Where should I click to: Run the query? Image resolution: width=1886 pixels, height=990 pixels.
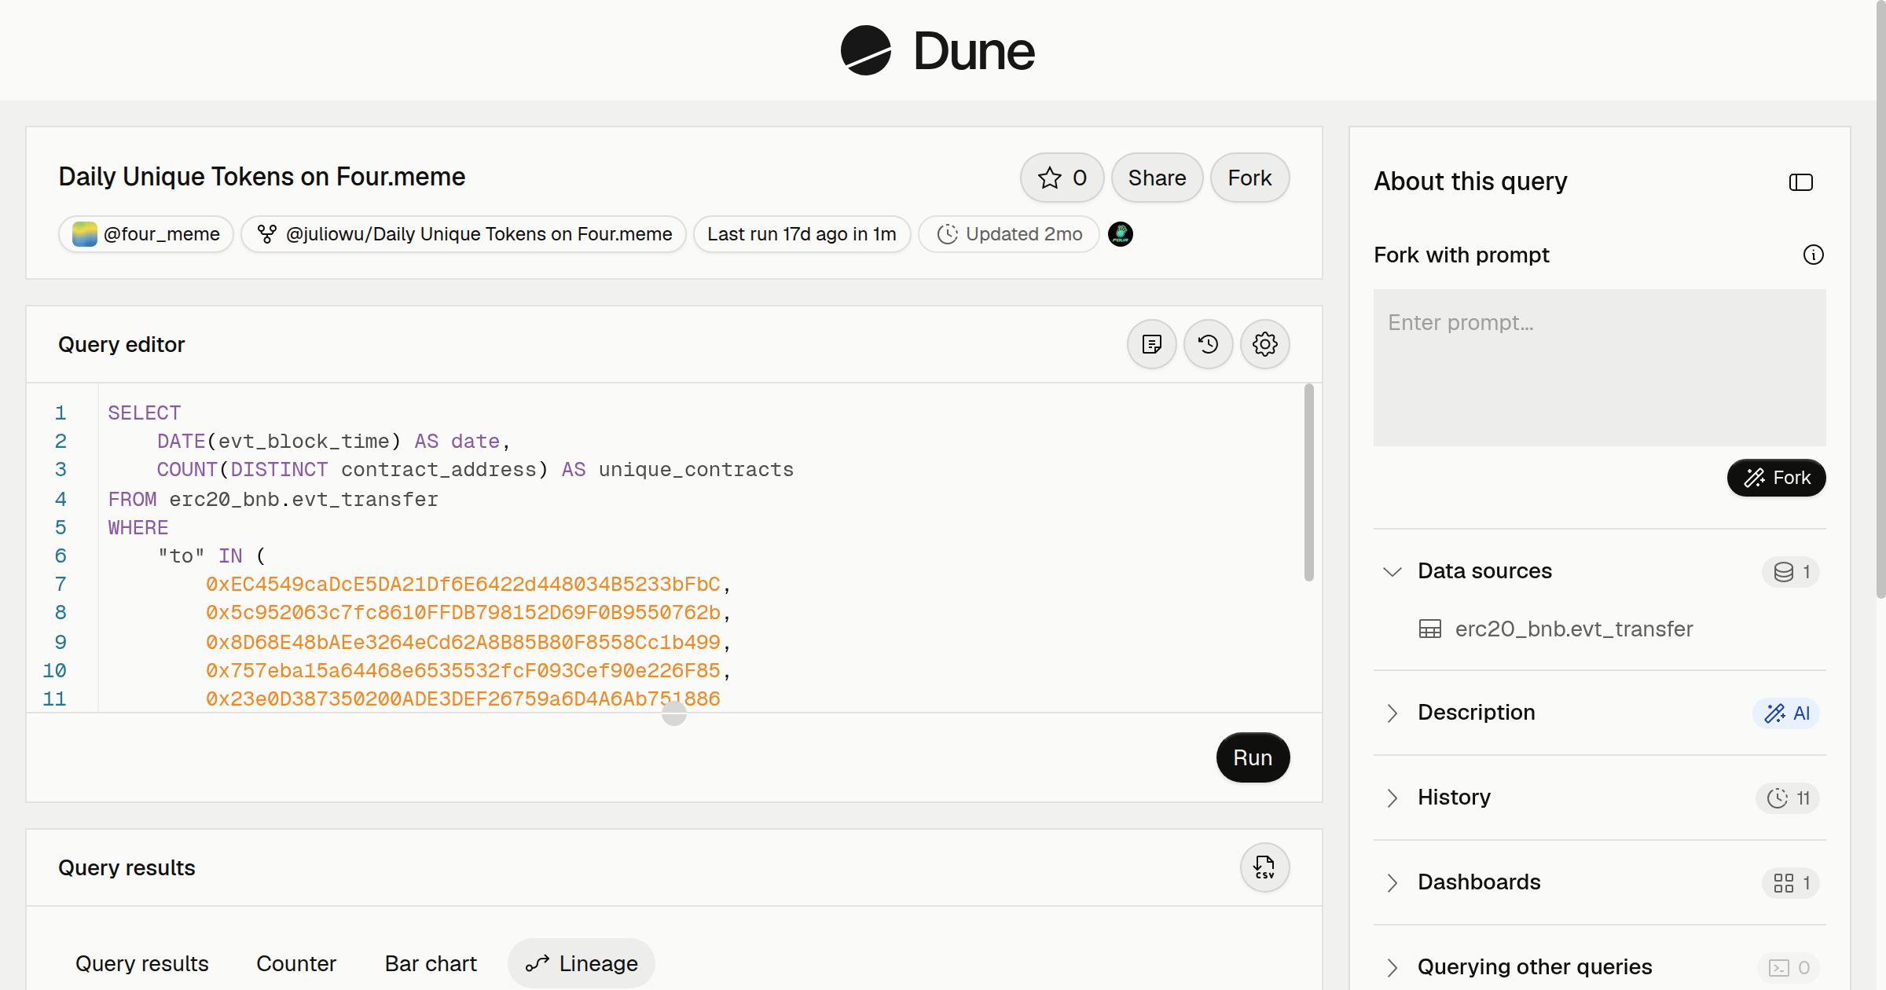point(1253,757)
